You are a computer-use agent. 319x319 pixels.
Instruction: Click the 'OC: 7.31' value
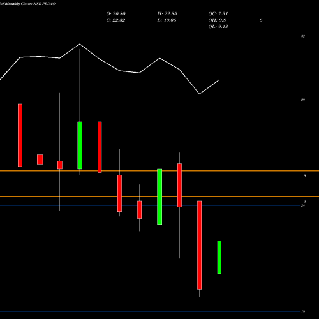pos(218,14)
